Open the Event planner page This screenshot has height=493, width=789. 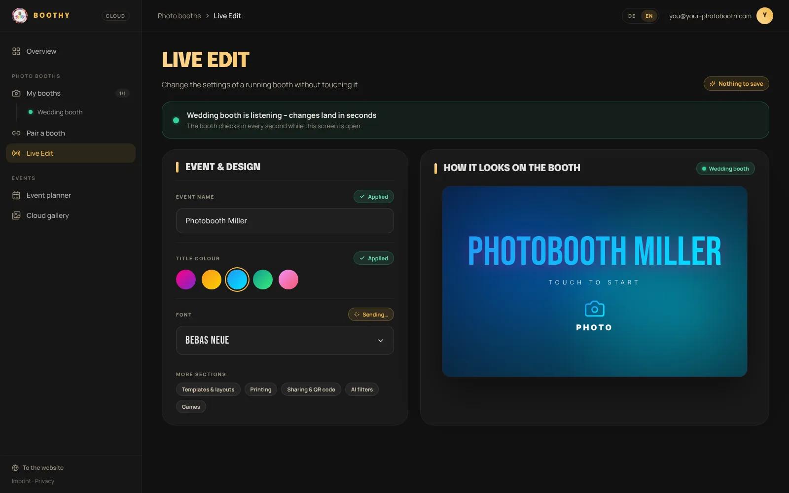[x=71, y=195]
